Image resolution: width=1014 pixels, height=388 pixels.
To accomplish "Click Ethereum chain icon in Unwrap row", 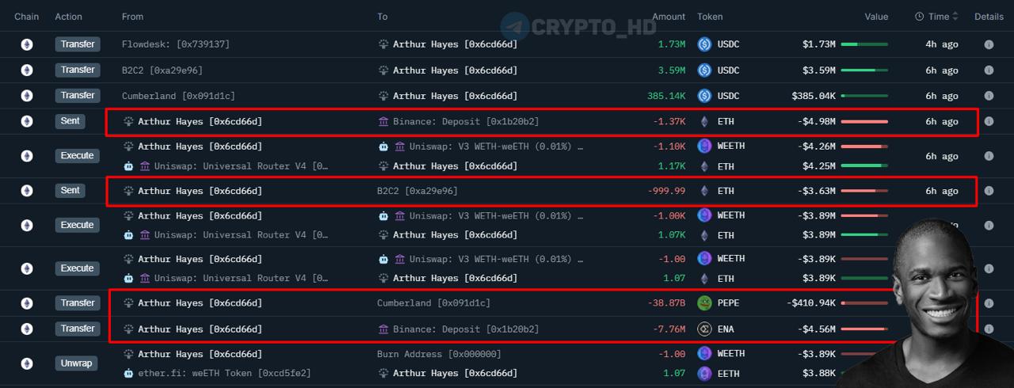I will pos(27,363).
